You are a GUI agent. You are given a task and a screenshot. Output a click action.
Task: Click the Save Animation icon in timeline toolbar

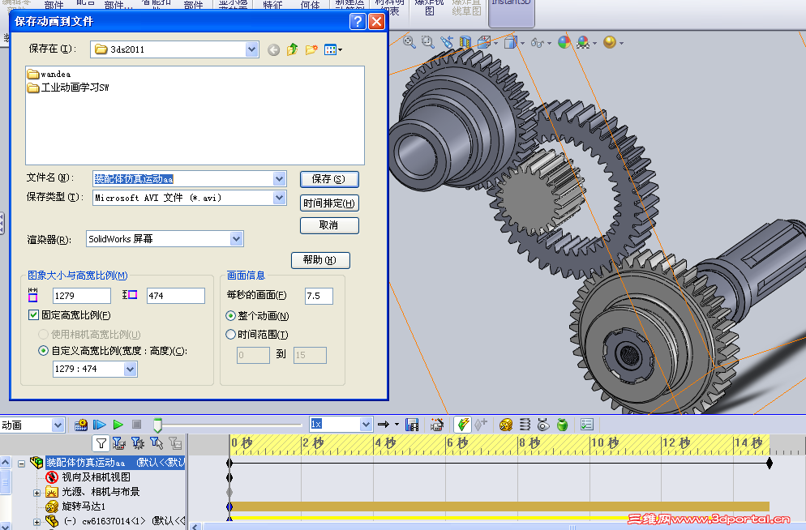(x=412, y=425)
